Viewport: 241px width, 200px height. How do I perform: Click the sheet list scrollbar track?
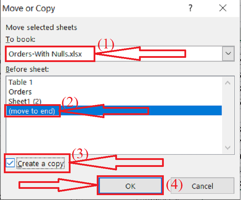coord(228,118)
